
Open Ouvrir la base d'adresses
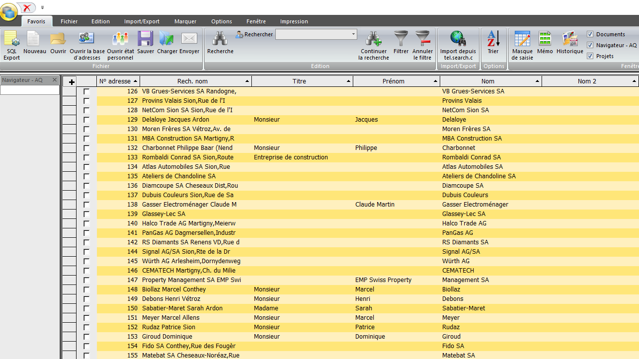click(87, 46)
